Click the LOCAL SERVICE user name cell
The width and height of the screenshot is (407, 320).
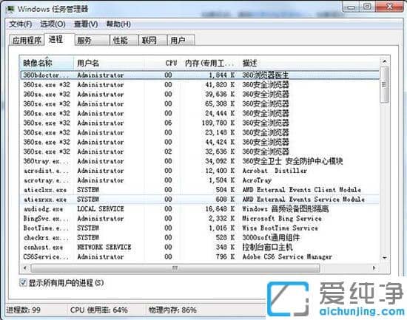[x=101, y=209]
